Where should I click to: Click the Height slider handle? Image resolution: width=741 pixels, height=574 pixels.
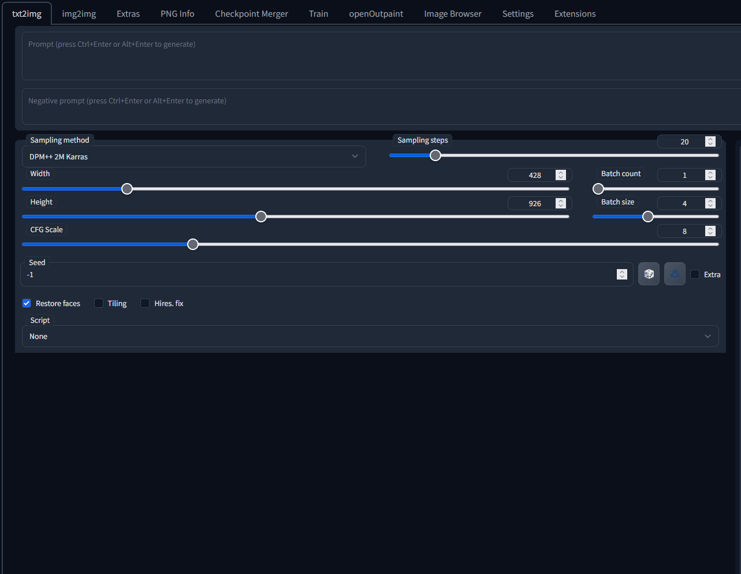coord(261,217)
